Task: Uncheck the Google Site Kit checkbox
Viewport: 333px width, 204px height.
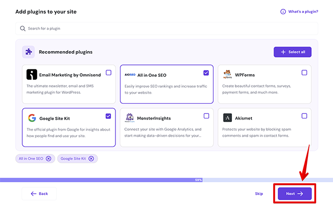Action: tap(109, 116)
